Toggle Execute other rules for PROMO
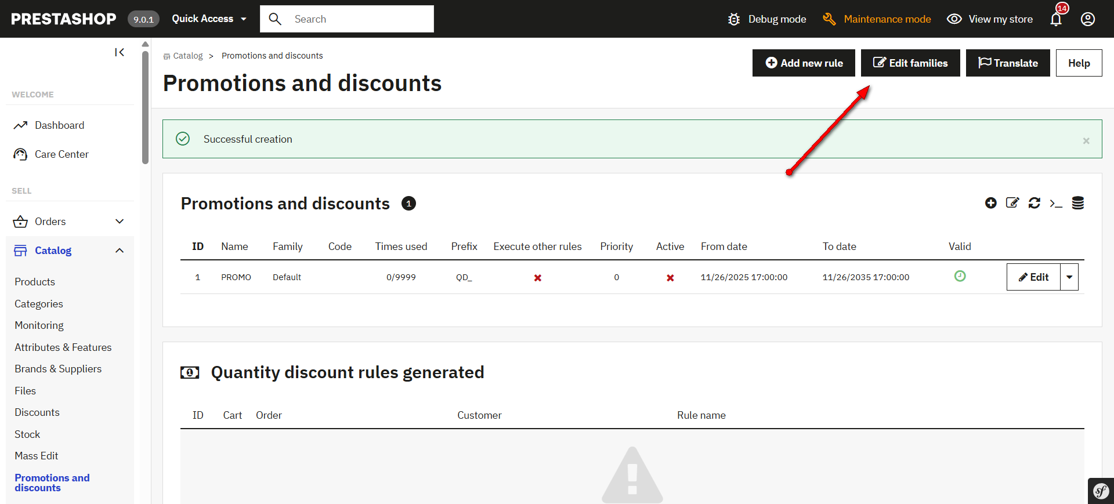The image size is (1114, 504). [538, 278]
